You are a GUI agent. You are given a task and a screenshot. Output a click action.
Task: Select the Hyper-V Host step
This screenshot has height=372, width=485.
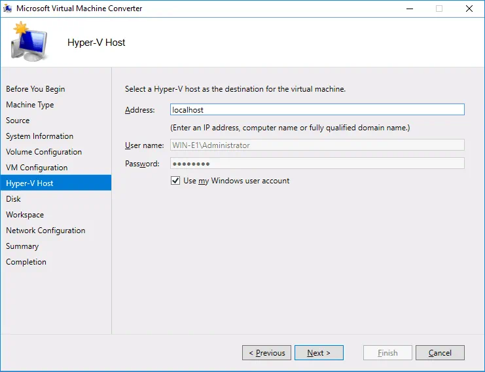click(x=29, y=183)
